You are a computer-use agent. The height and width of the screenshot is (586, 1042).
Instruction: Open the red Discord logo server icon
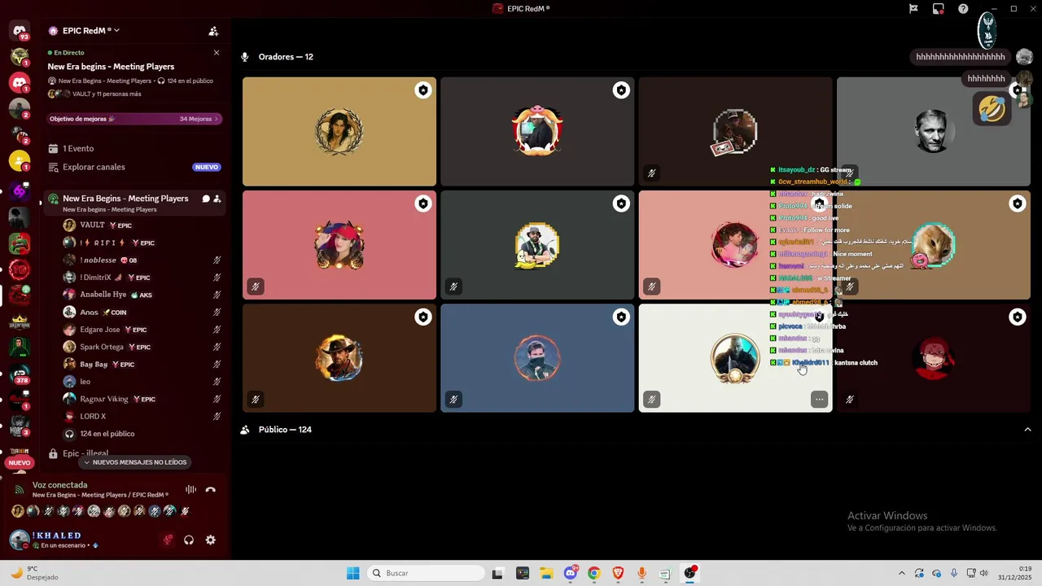[x=20, y=82]
